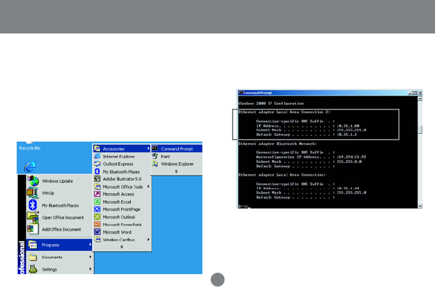Launch Paint from the Accessories submenu
Image resolution: width=435 pixels, height=287 pixels.
(x=177, y=156)
